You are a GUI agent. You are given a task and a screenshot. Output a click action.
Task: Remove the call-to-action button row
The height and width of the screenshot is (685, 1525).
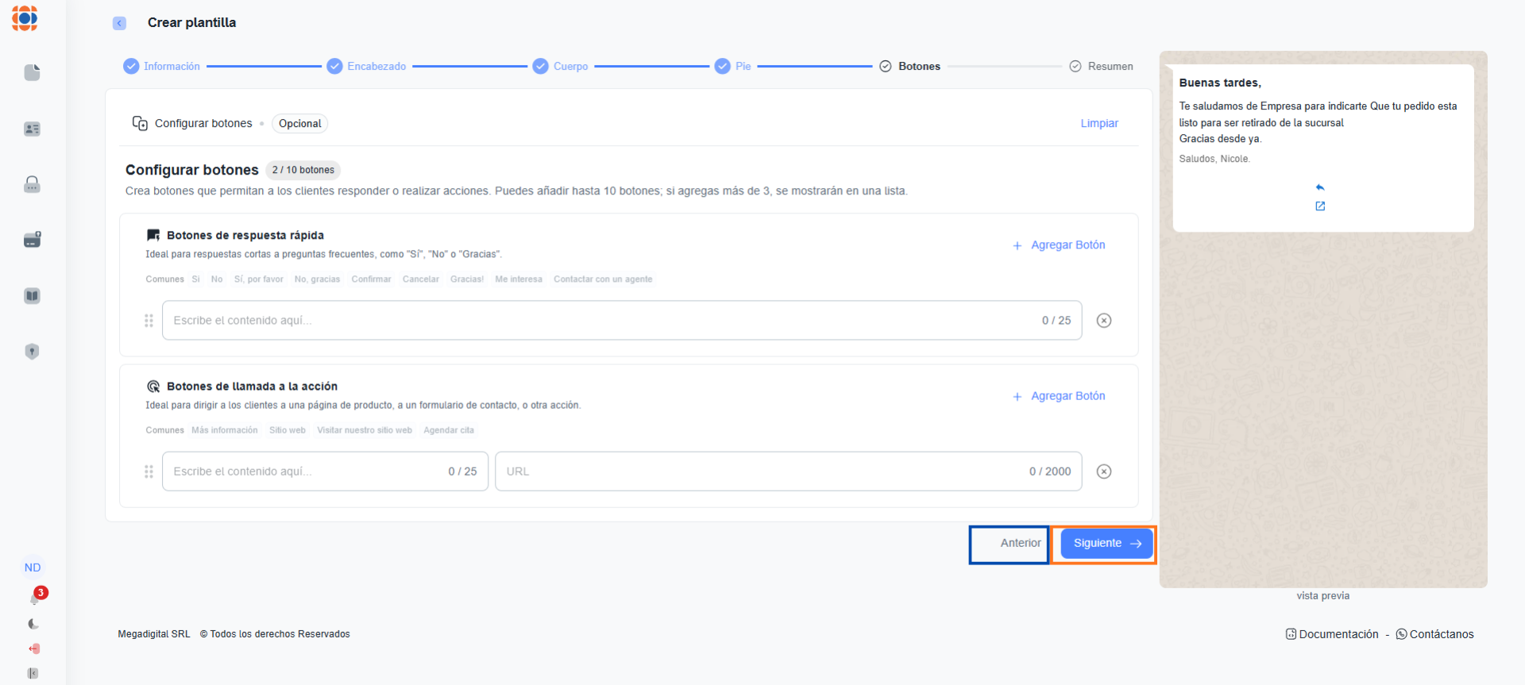(x=1103, y=471)
